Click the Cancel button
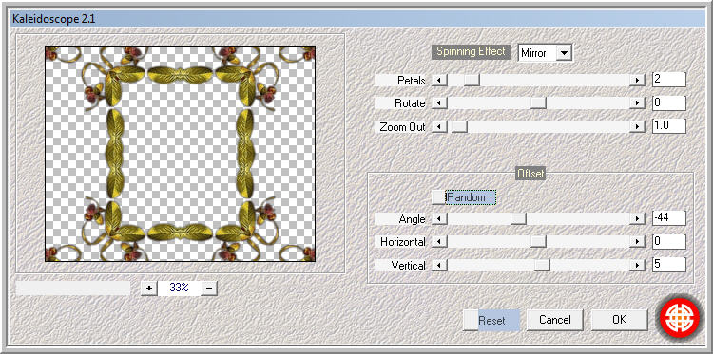Viewport: 713px width, 354px height. pos(555,320)
